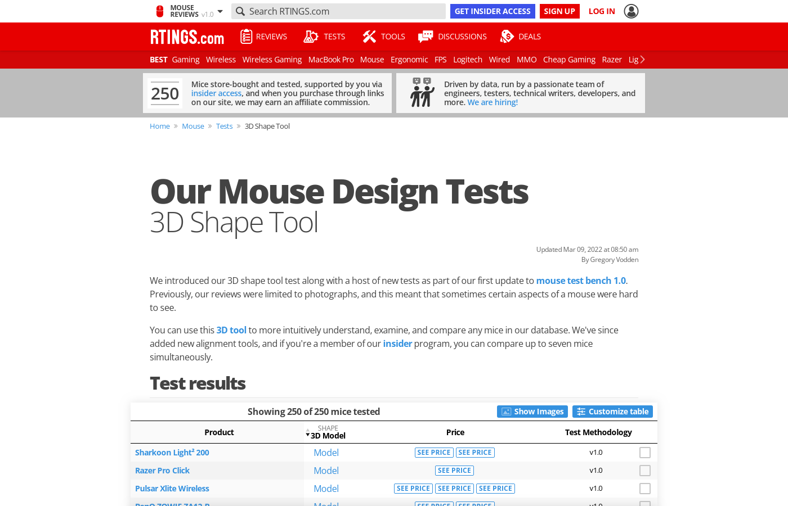Select the Wireless best-of link
This screenshot has width=788, height=506.
point(221,60)
